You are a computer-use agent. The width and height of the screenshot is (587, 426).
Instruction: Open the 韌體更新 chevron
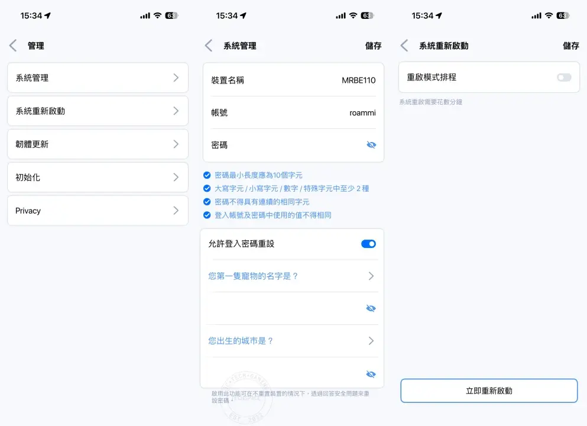point(176,144)
